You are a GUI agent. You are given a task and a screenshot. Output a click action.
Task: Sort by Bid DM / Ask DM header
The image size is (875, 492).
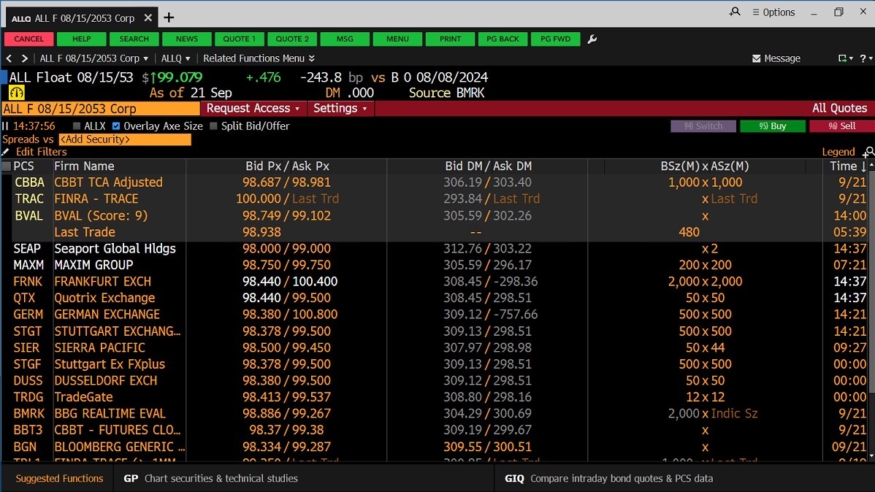[489, 166]
